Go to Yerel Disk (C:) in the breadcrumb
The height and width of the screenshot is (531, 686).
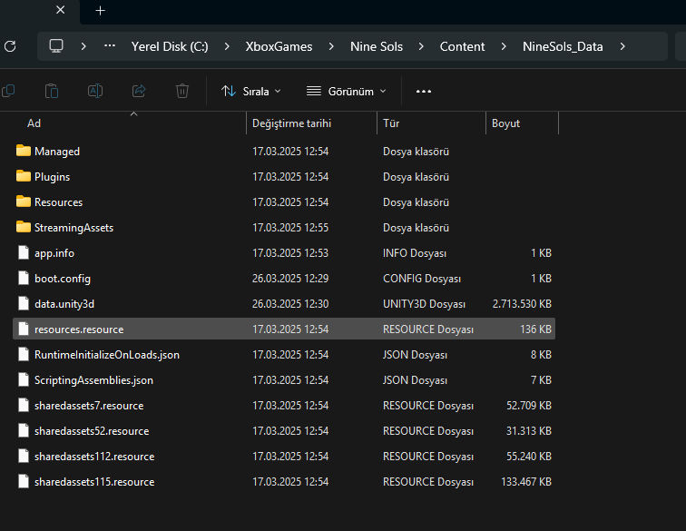170,46
